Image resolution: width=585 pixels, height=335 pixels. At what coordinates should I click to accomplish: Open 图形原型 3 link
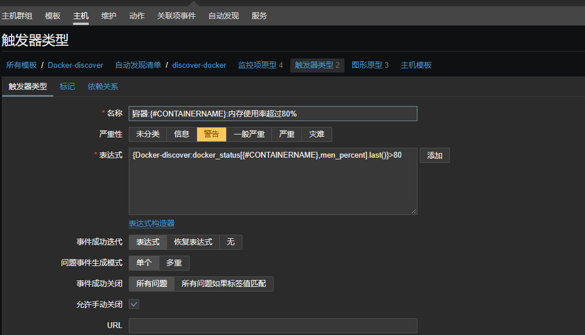pyautogui.click(x=370, y=65)
